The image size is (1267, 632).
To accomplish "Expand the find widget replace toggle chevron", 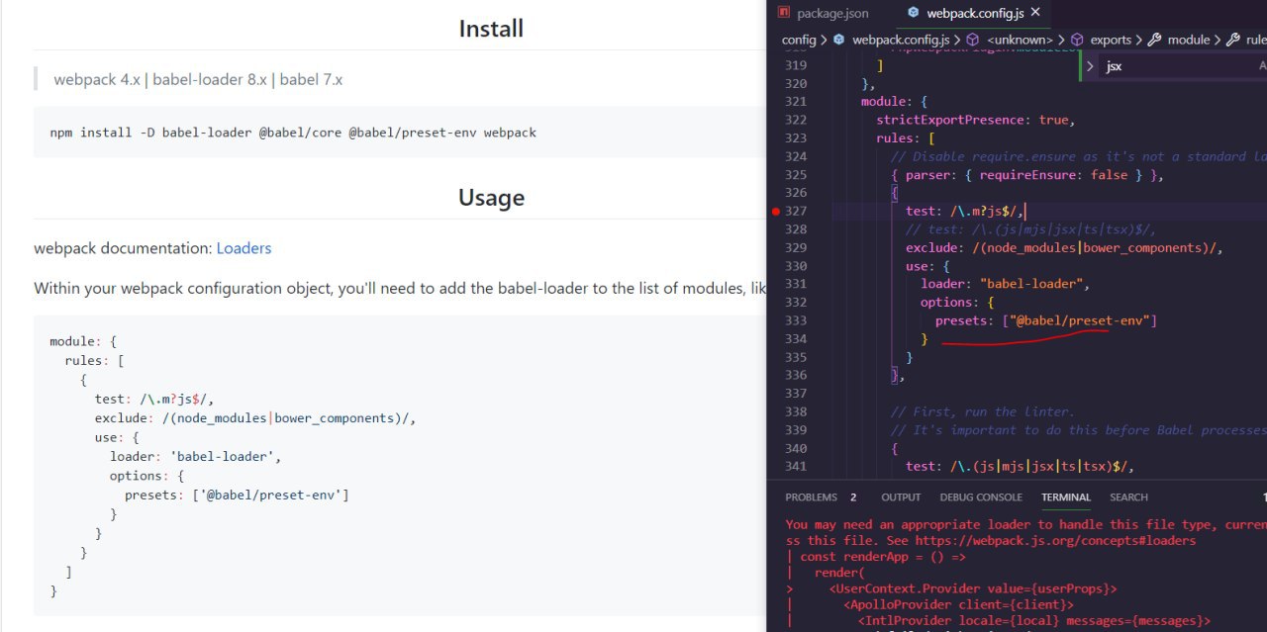I will 1090,66.
